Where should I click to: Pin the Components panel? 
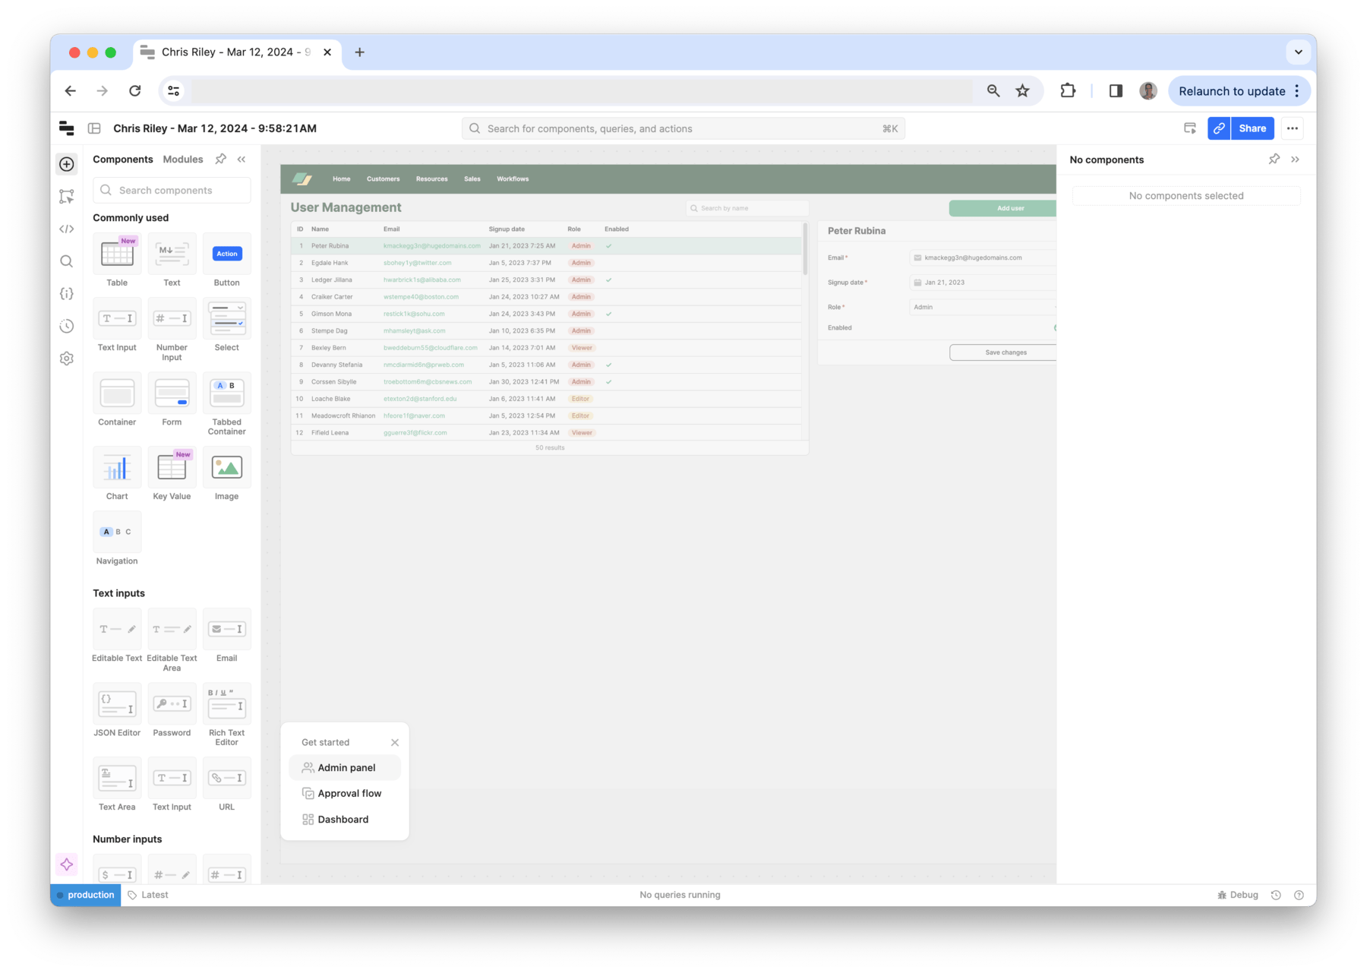pos(221,159)
